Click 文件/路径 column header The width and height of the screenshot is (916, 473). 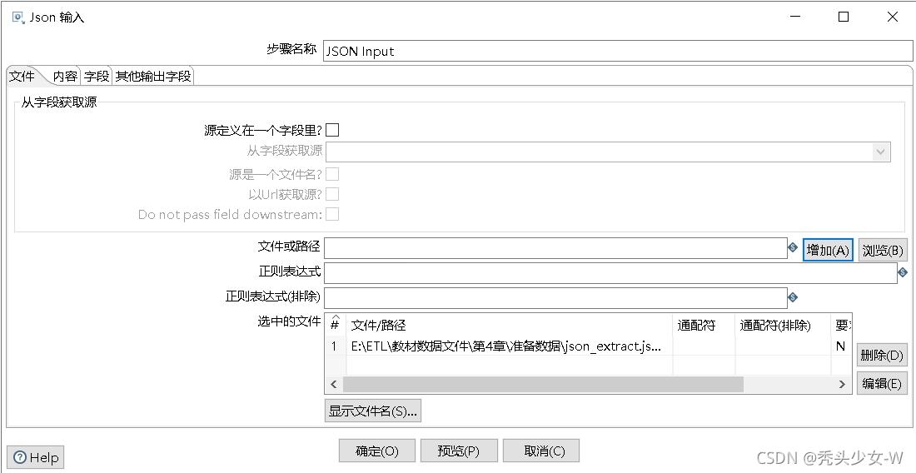510,326
